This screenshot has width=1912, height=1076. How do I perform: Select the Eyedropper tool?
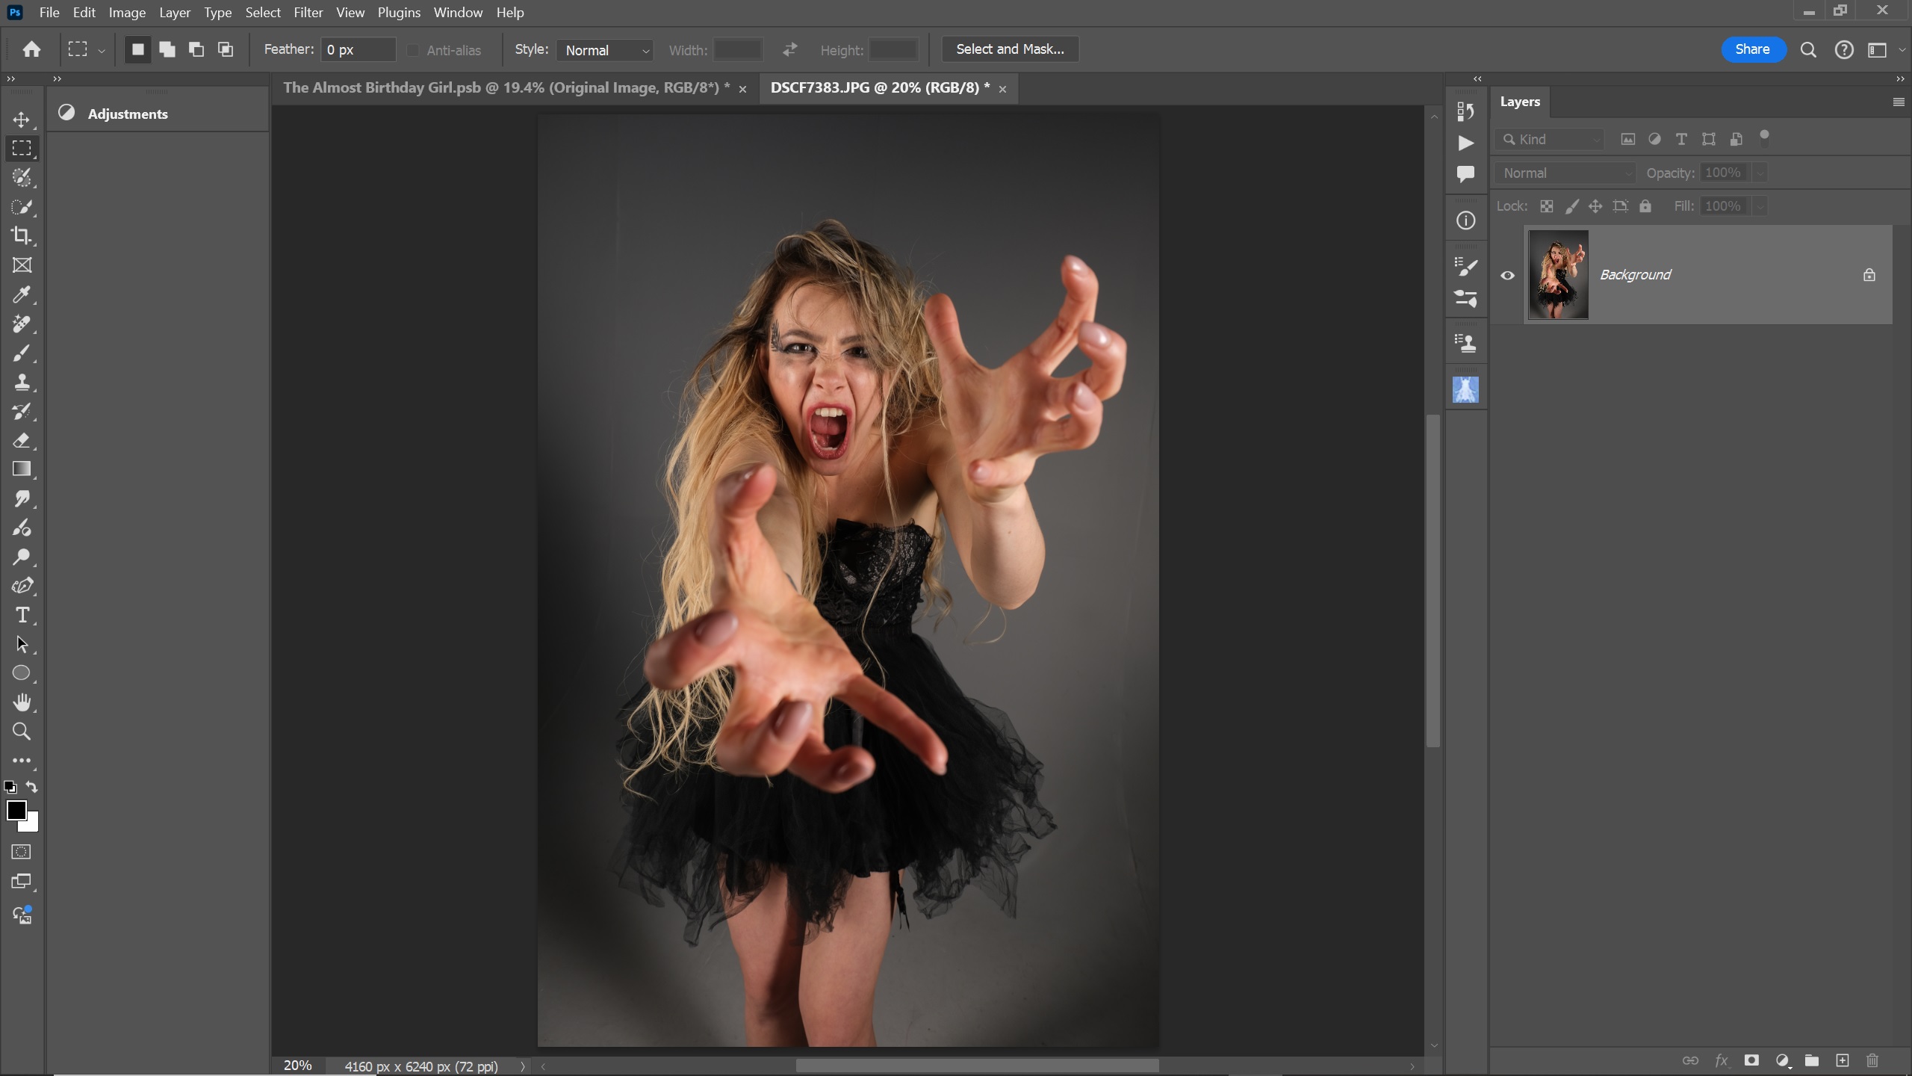(22, 294)
